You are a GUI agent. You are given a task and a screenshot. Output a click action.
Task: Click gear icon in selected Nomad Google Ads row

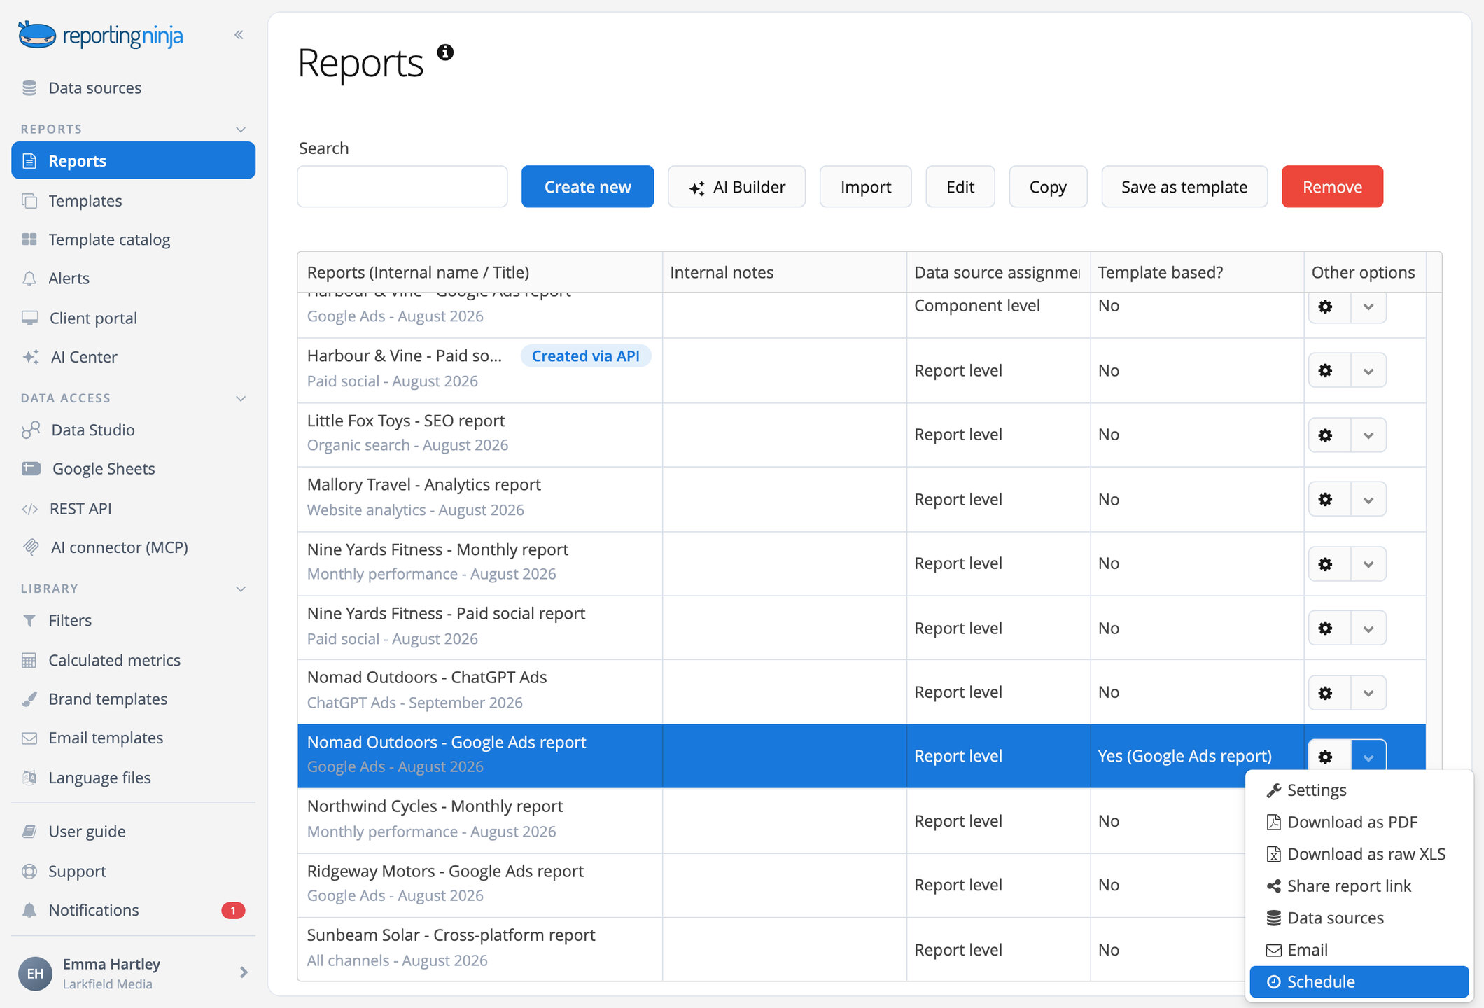pos(1326,756)
